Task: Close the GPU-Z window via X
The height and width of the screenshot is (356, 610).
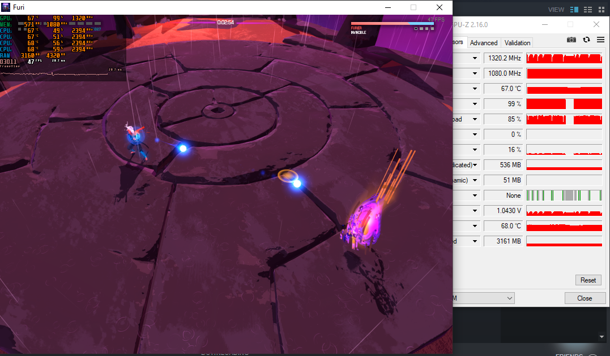Action: 596,24
